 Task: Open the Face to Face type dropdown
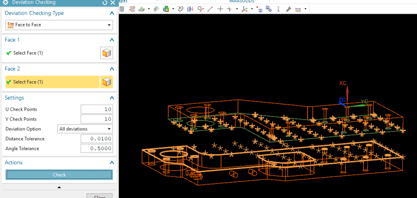(x=59, y=24)
